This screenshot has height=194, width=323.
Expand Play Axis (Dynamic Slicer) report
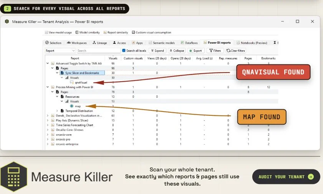[48, 120]
